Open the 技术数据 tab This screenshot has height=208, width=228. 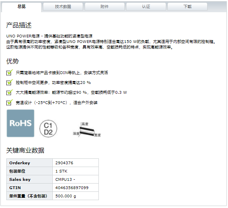coord(63,7)
